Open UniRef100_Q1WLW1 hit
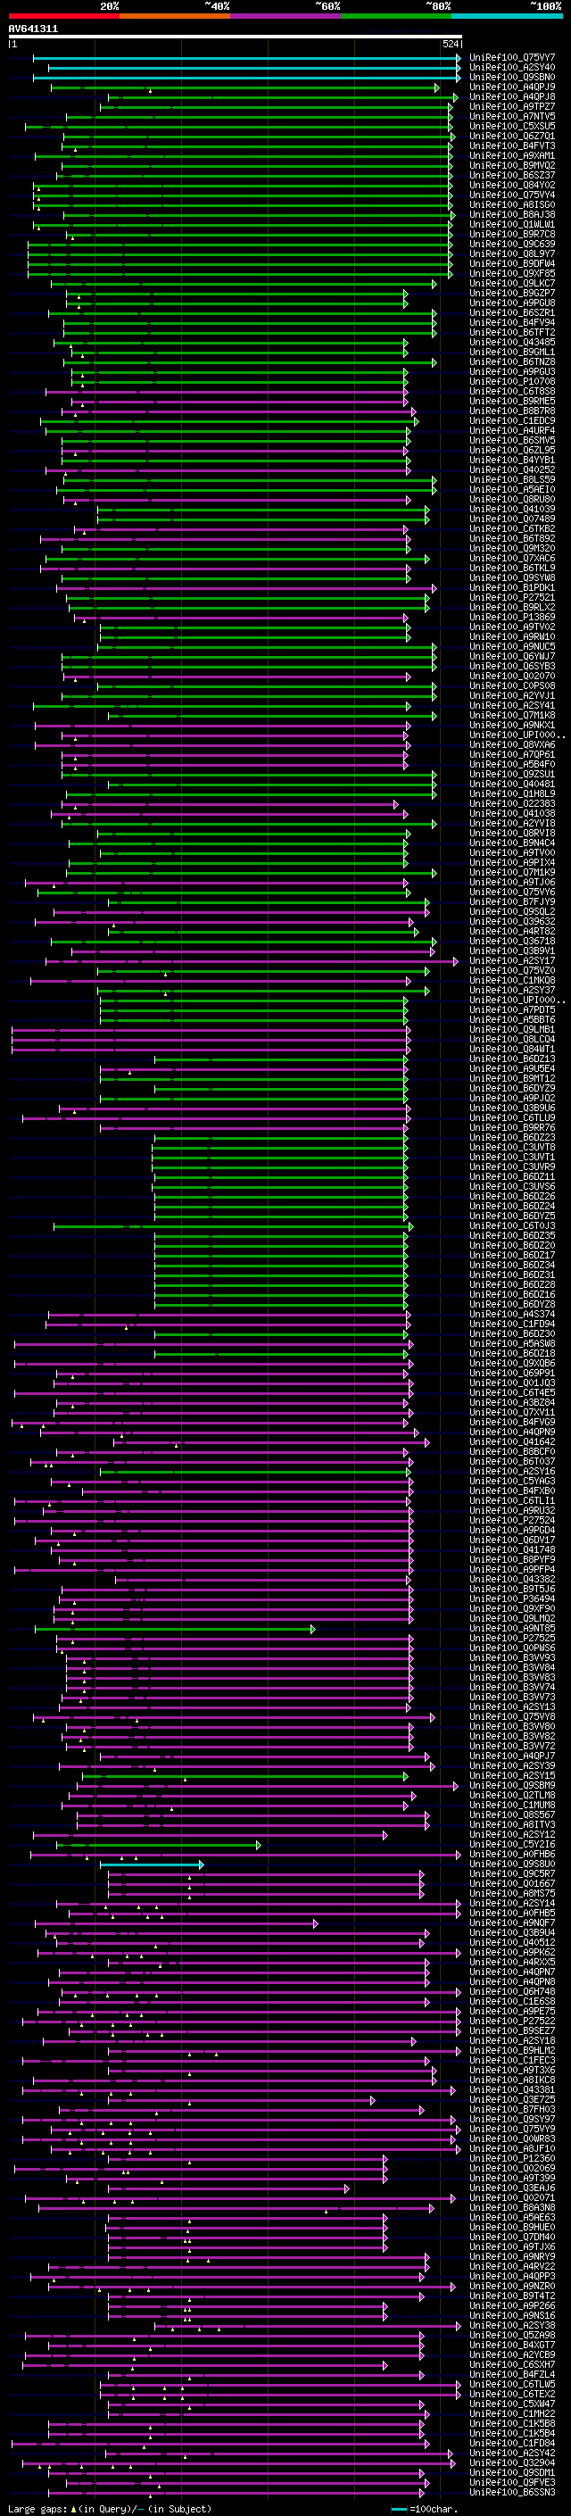Viewport: 571px width, 2516px height. point(512,224)
